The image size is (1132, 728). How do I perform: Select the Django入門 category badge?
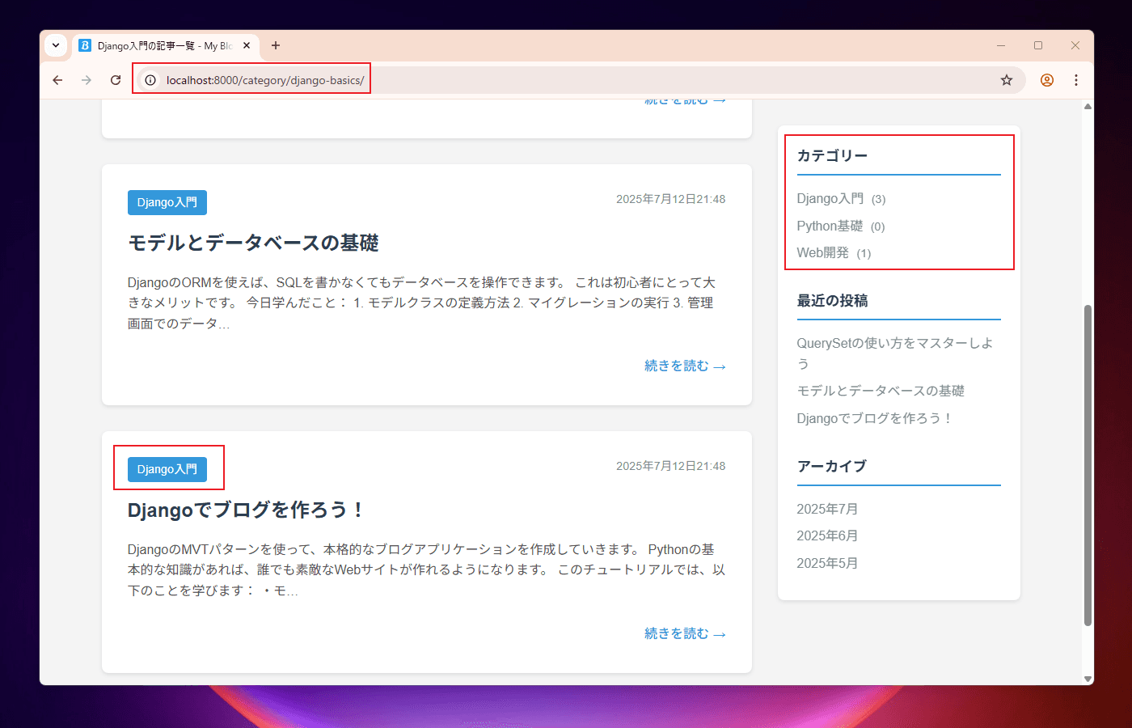click(x=167, y=468)
